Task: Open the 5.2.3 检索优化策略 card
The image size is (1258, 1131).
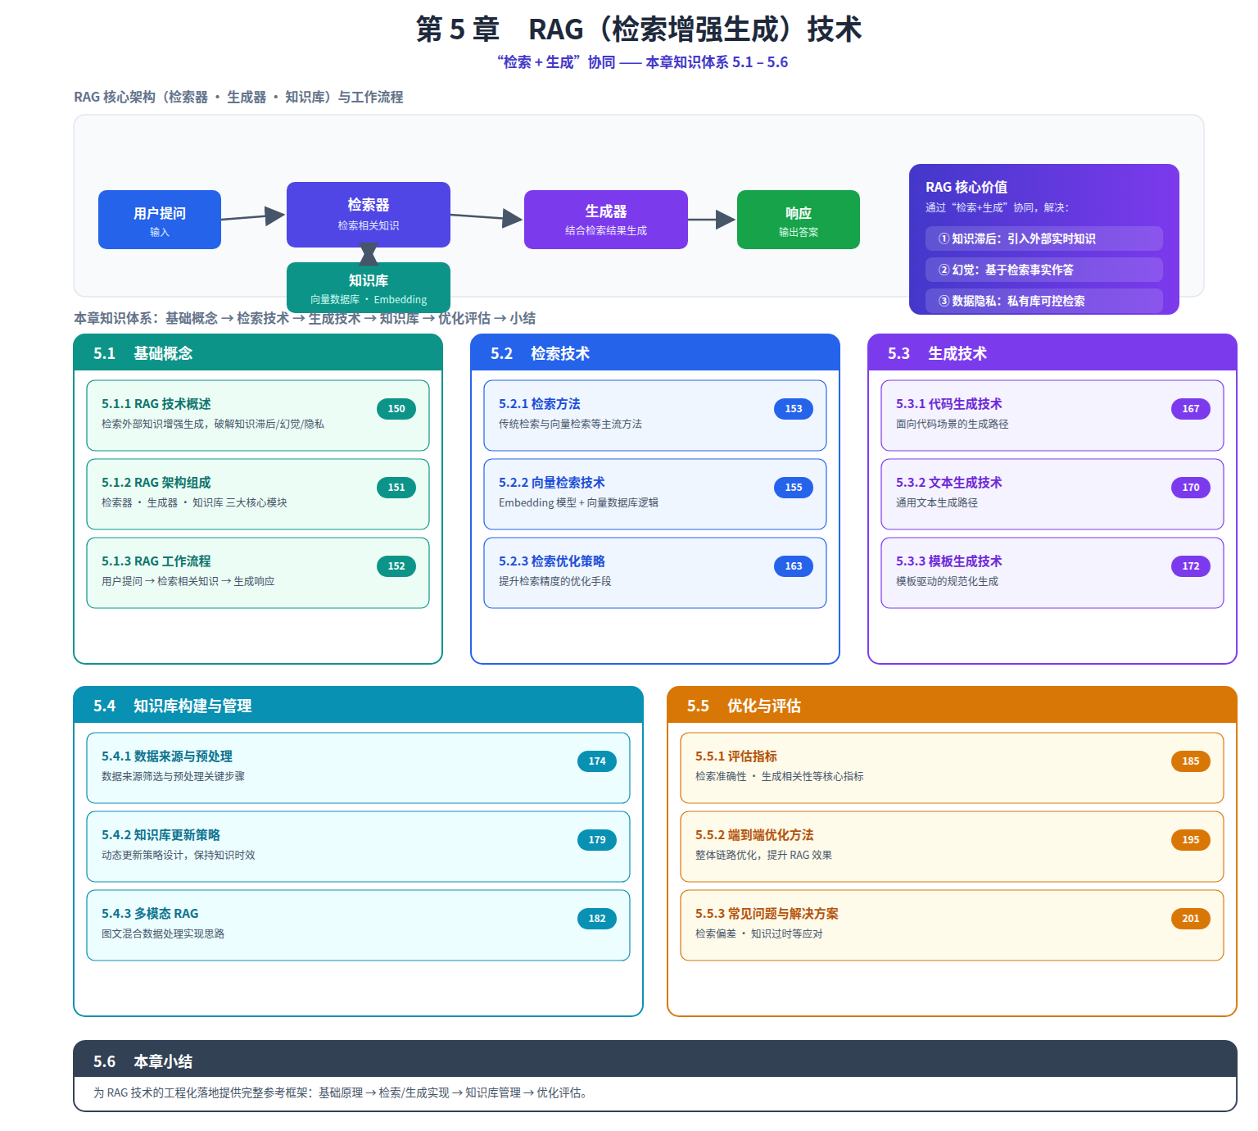Action: (x=655, y=573)
